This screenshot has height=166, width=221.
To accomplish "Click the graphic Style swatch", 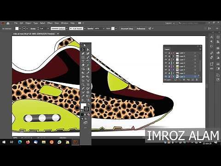I will click(x=113, y=29).
